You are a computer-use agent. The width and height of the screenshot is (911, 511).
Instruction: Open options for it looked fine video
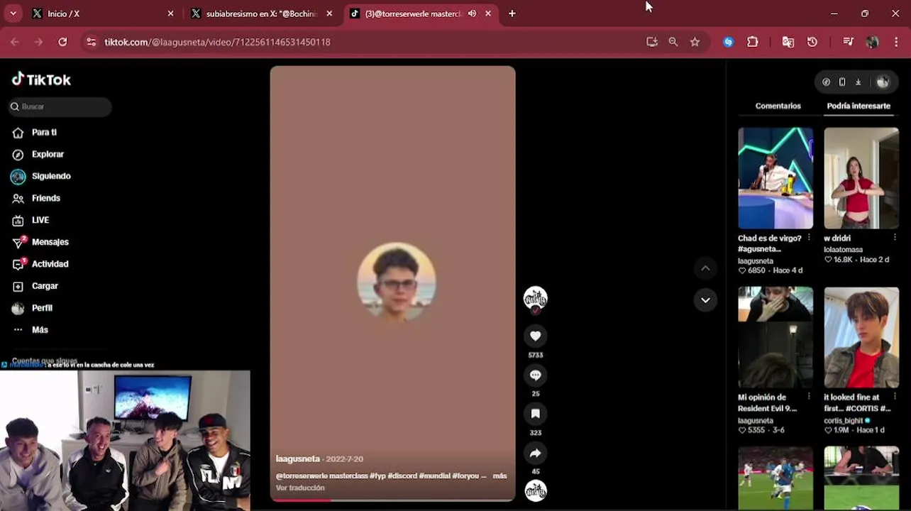(x=895, y=397)
